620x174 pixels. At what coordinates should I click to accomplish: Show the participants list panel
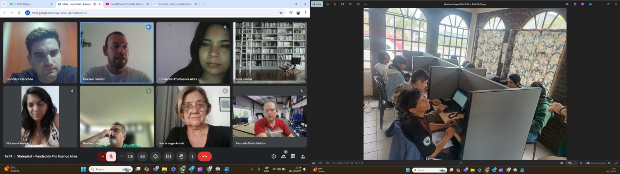[283, 157]
